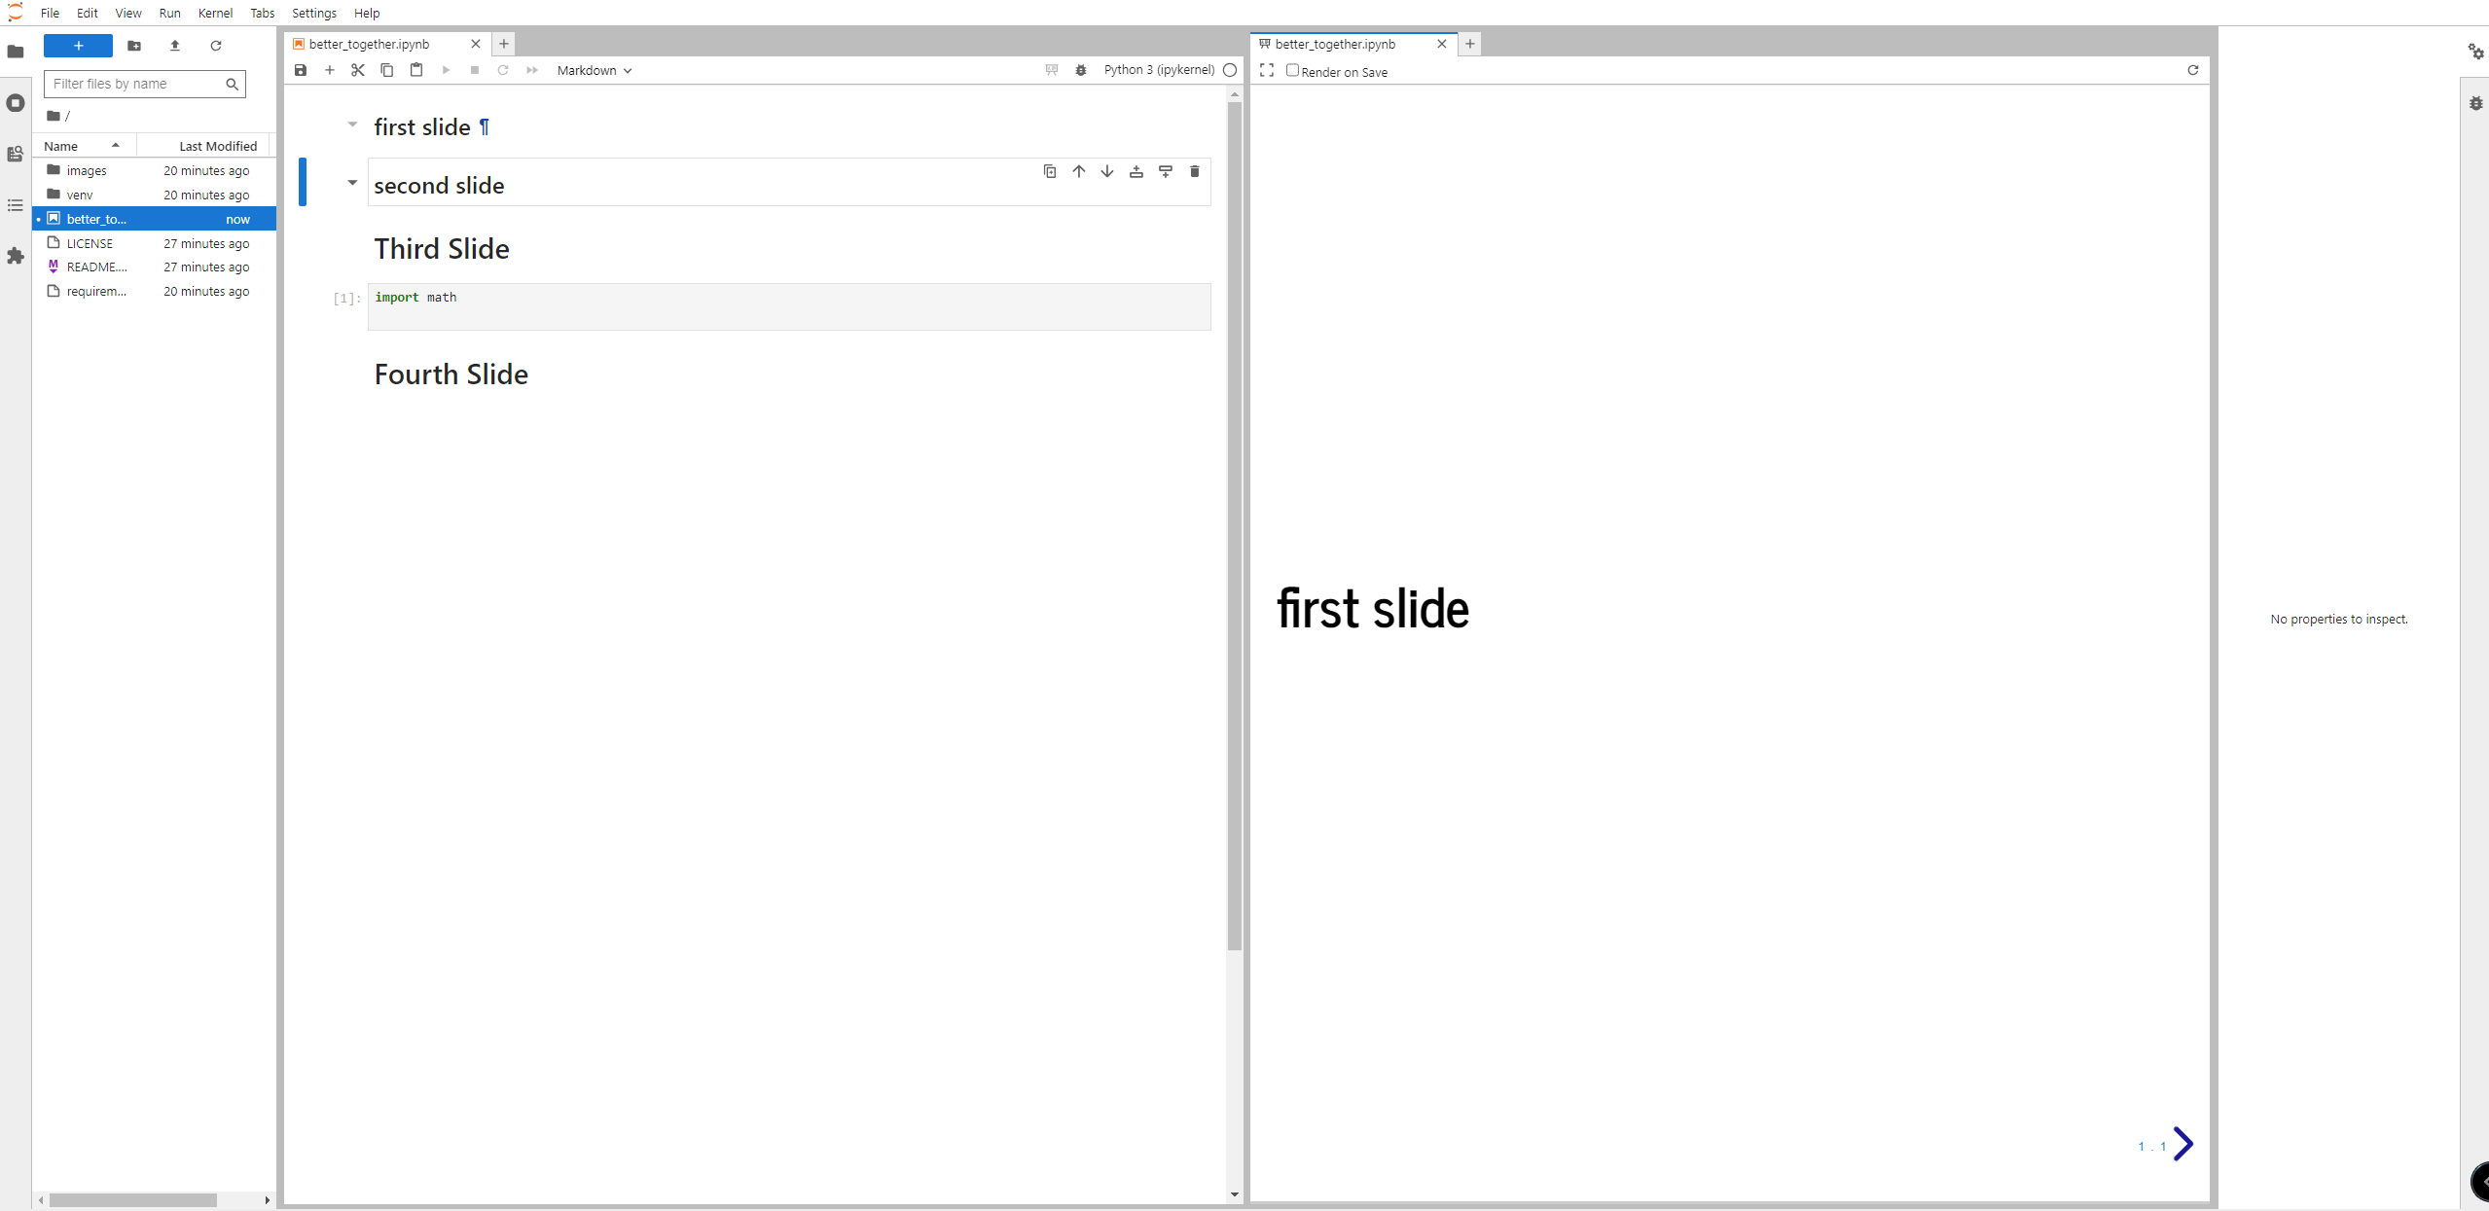Click the save notebook icon
The width and height of the screenshot is (2489, 1211).
[x=302, y=70]
